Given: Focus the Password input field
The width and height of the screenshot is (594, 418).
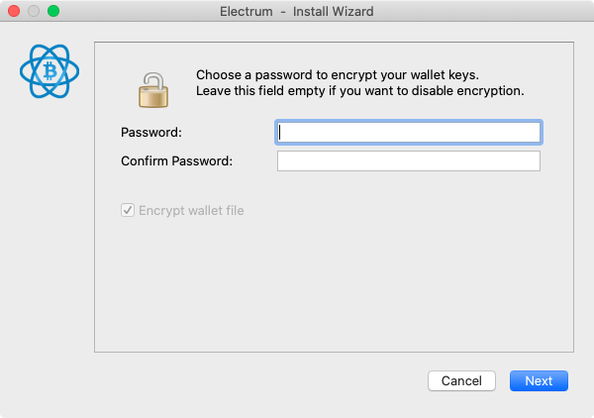Looking at the screenshot, I should tap(409, 133).
